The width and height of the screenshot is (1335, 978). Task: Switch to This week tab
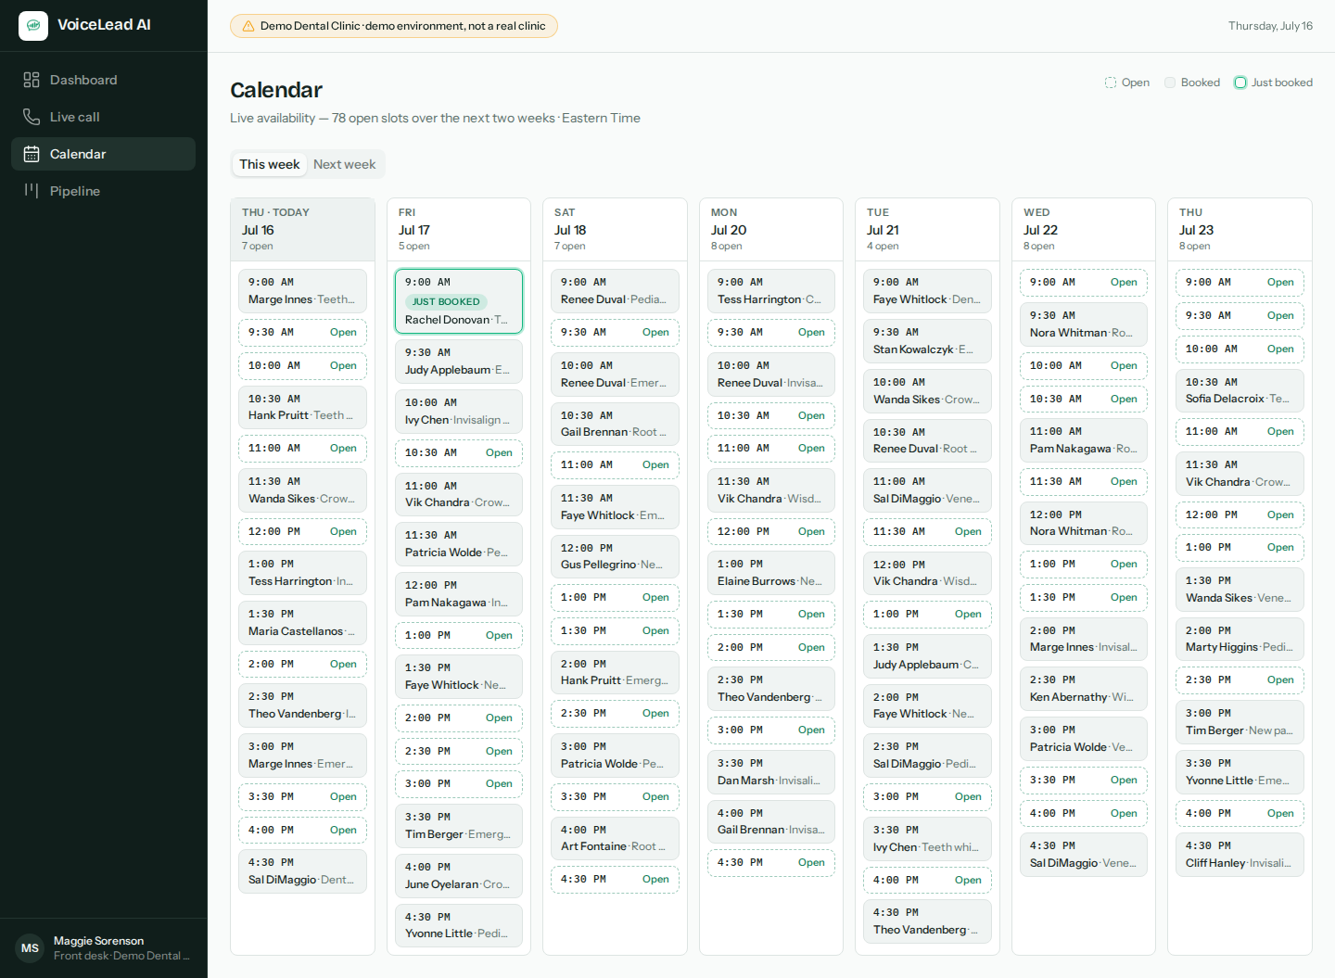click(x=270, y=164)
